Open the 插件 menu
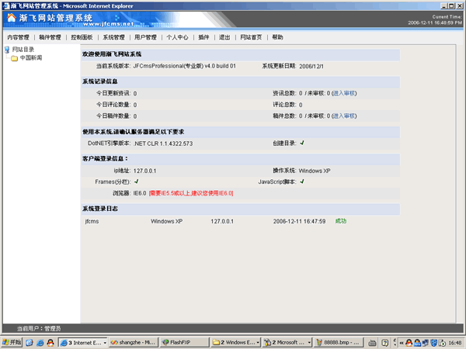The image size is (466, 349). [x=203, y=37]
